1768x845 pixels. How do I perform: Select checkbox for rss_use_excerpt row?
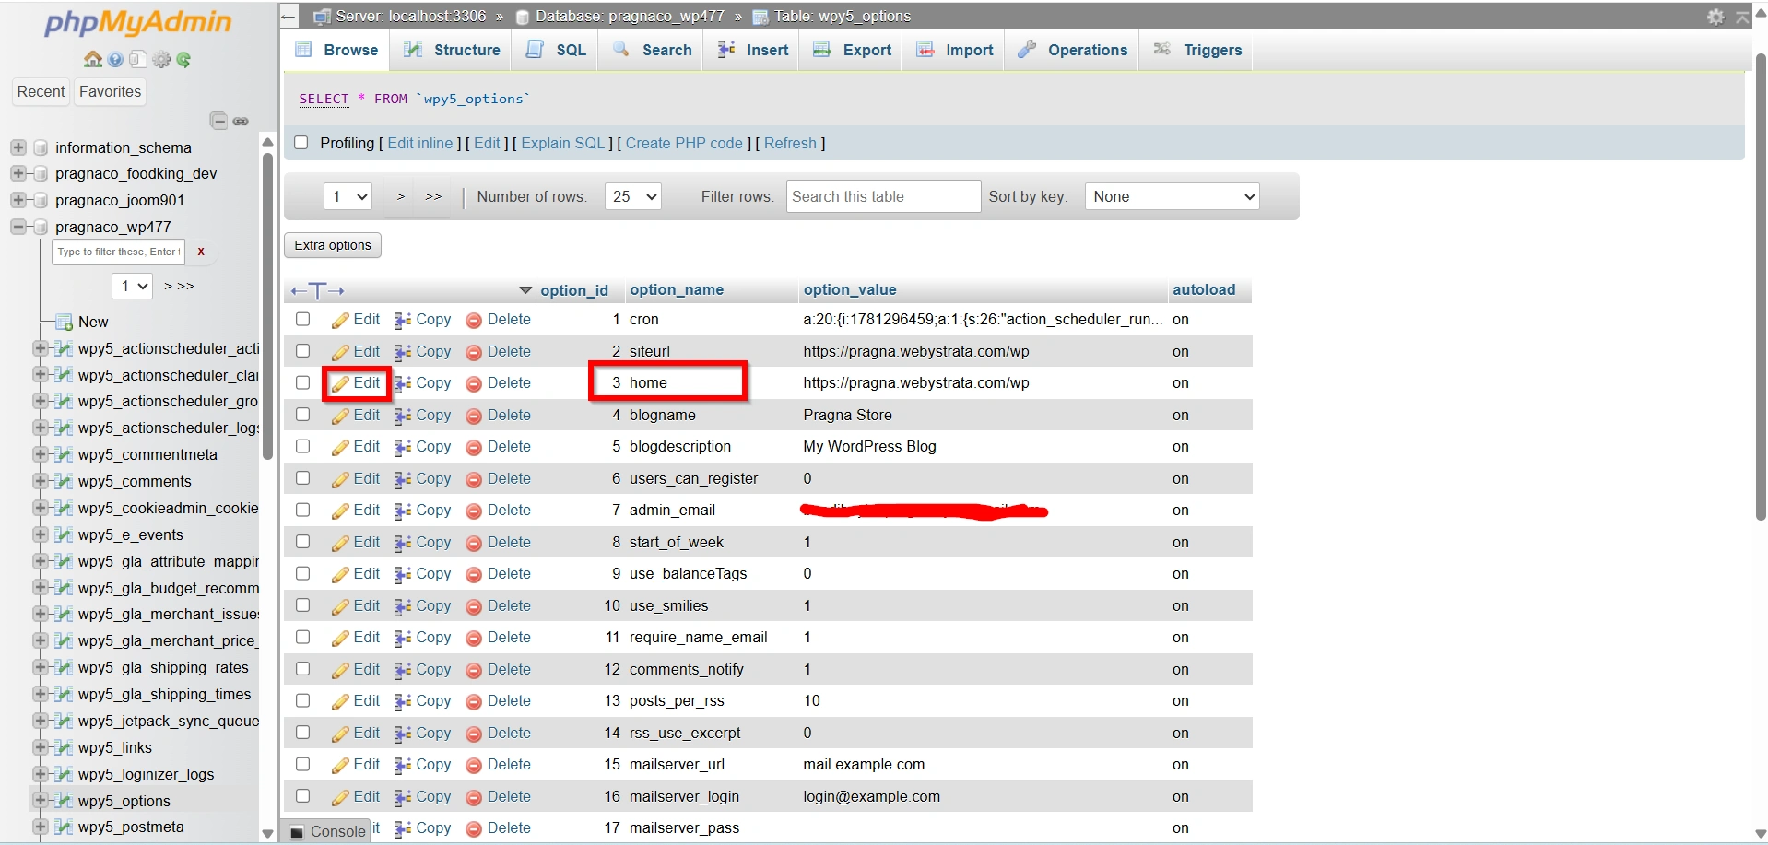(x=302, y=733)
